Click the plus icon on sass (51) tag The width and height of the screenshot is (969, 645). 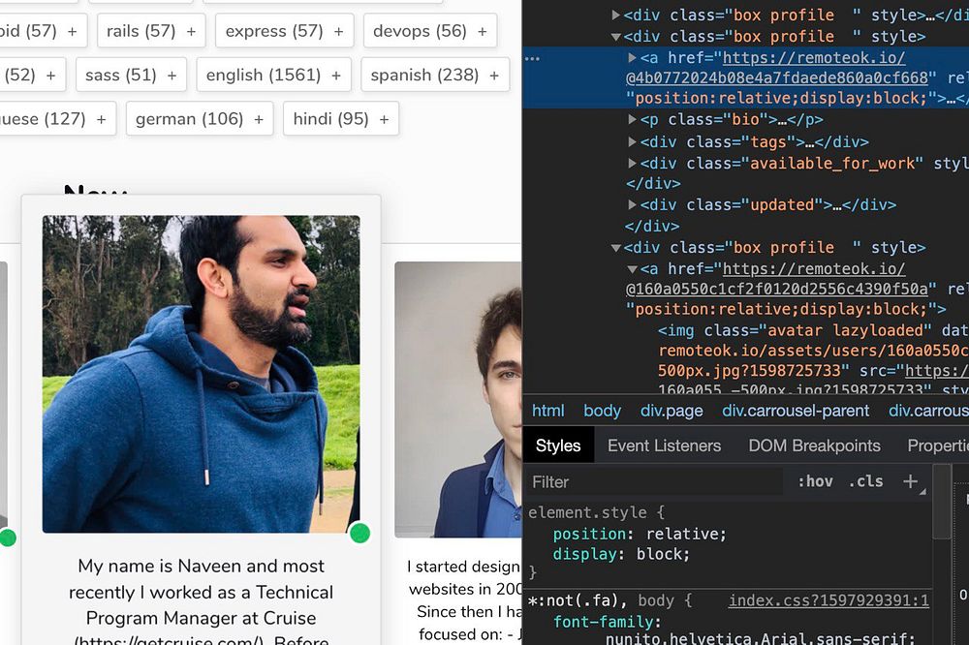[x=172, y=76]
